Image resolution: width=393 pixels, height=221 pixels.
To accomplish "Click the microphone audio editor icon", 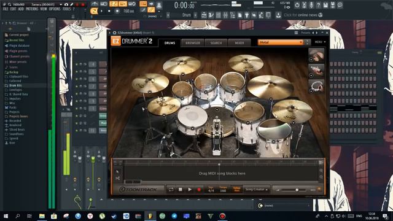I will (x=311, y=5).
